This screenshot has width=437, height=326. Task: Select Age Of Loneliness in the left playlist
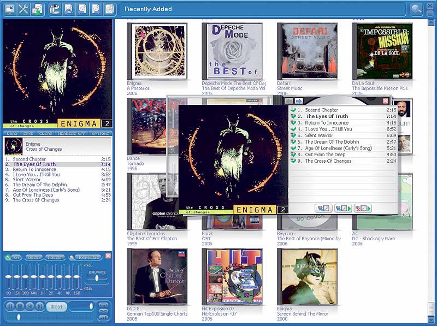click(x=58, y=189)
